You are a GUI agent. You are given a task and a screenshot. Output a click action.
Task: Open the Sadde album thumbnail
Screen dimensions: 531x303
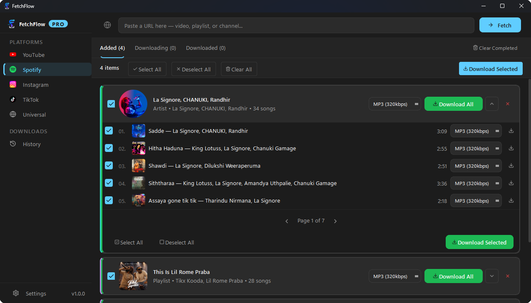(x=139, y=131)
